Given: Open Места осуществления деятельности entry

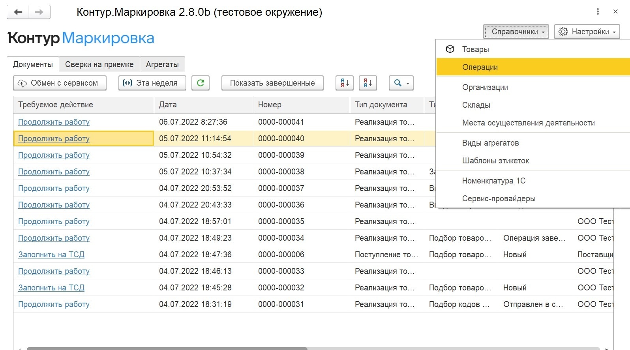Looking at the screenshot, I should click(x=533, y=123).
